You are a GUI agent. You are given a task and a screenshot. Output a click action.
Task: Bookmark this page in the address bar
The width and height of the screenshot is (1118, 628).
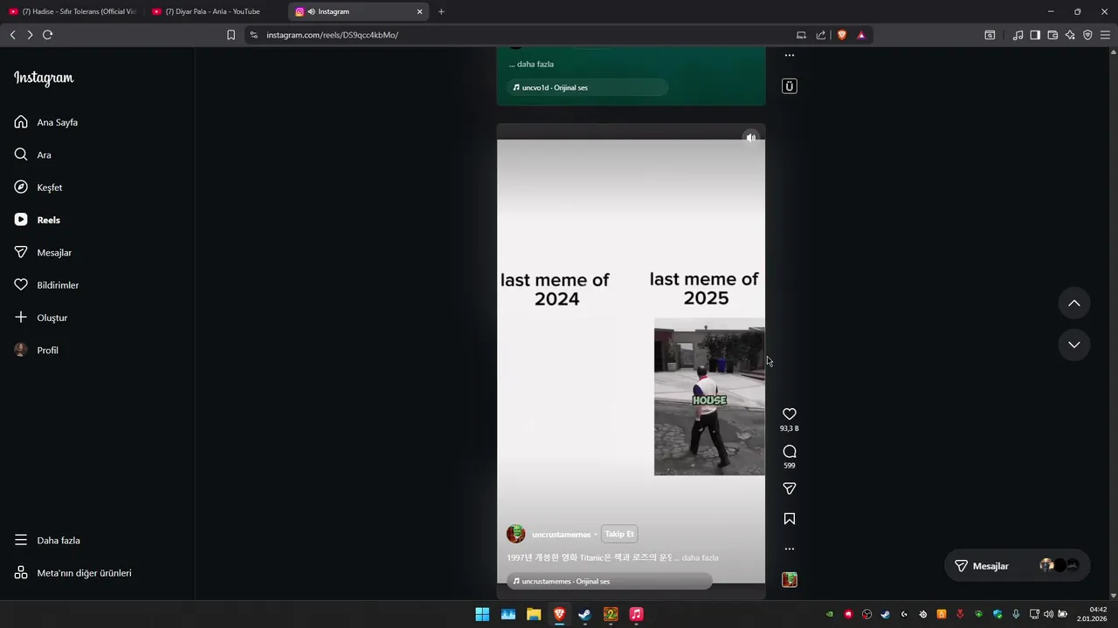click(x=231, y=35)
